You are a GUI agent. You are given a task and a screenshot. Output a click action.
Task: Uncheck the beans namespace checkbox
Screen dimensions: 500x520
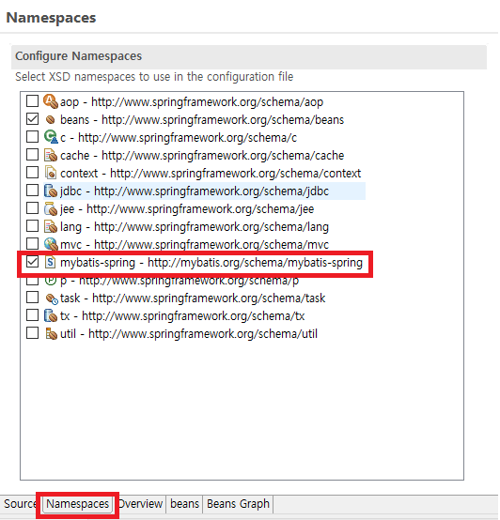(32, 119)
